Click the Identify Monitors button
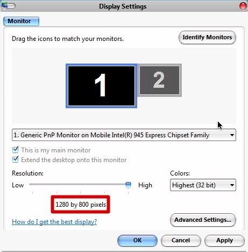Screen dimensions: 248x252 pos(207,37)
